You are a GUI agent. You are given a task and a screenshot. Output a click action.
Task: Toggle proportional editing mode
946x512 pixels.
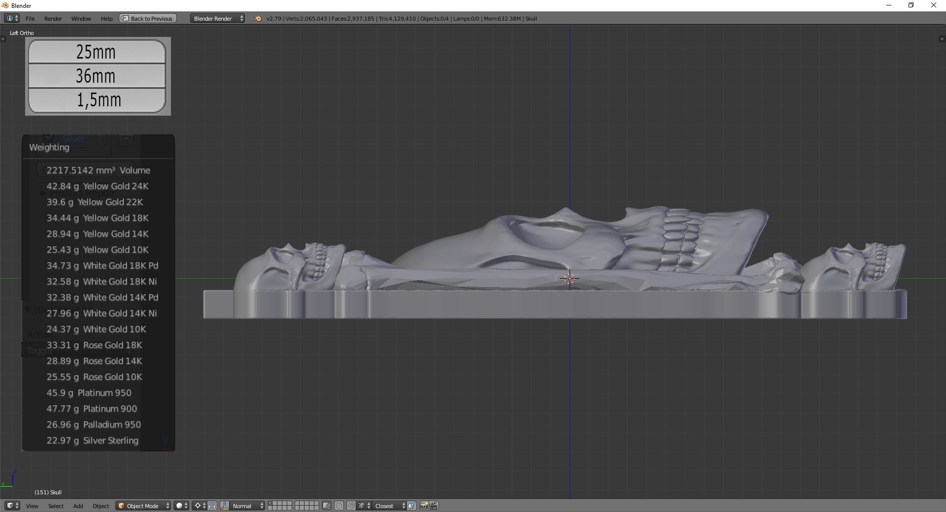[x=339, y=506]
